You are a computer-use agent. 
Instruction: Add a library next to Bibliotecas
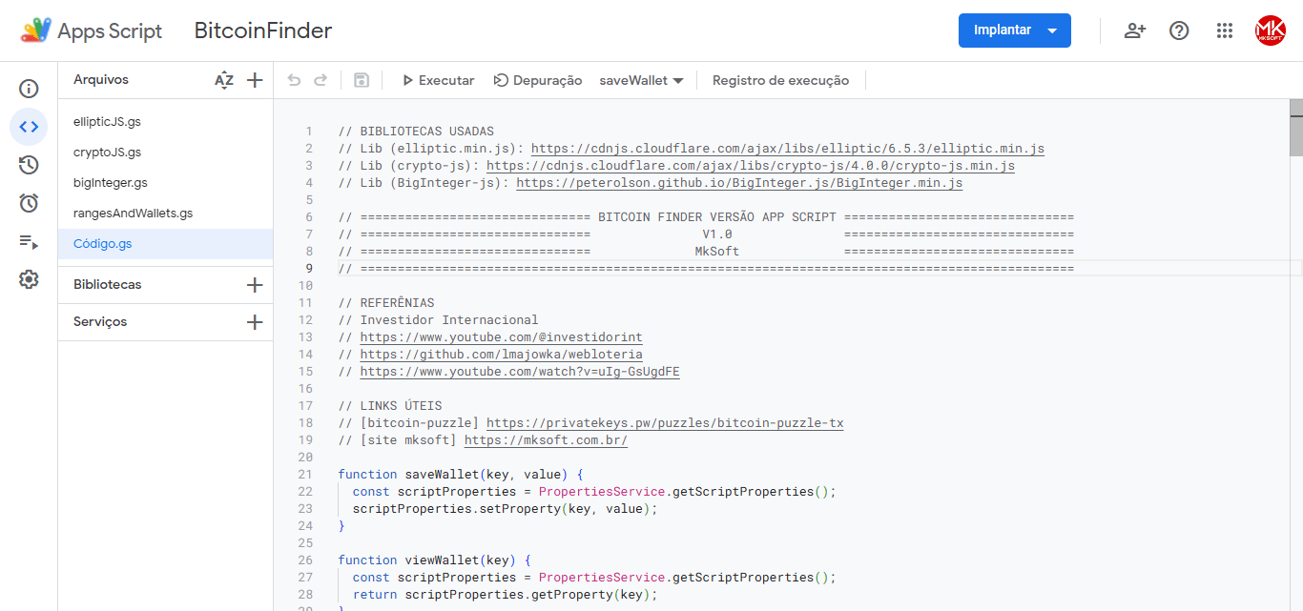[x=255, y=285]
